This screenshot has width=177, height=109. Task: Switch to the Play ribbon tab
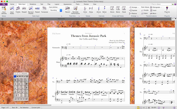(x=49, y=4)
